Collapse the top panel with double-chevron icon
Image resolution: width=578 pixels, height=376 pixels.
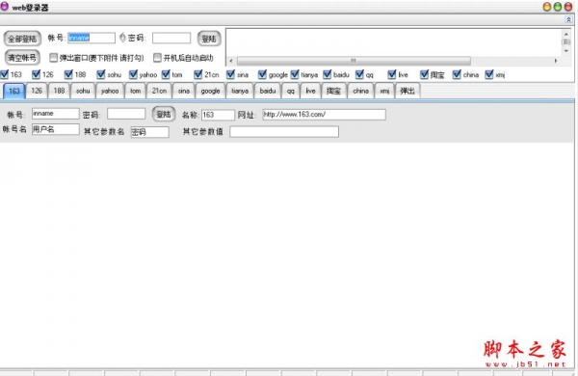click(x=568, y=20)
